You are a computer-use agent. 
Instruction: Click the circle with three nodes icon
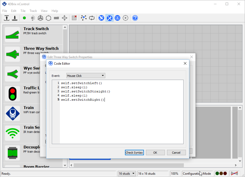(x=48, y=18)
